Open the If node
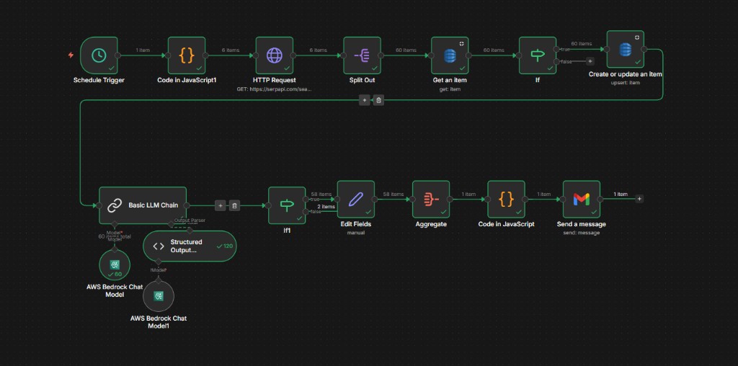Screen dimensions: 738x366 point(538,55)
